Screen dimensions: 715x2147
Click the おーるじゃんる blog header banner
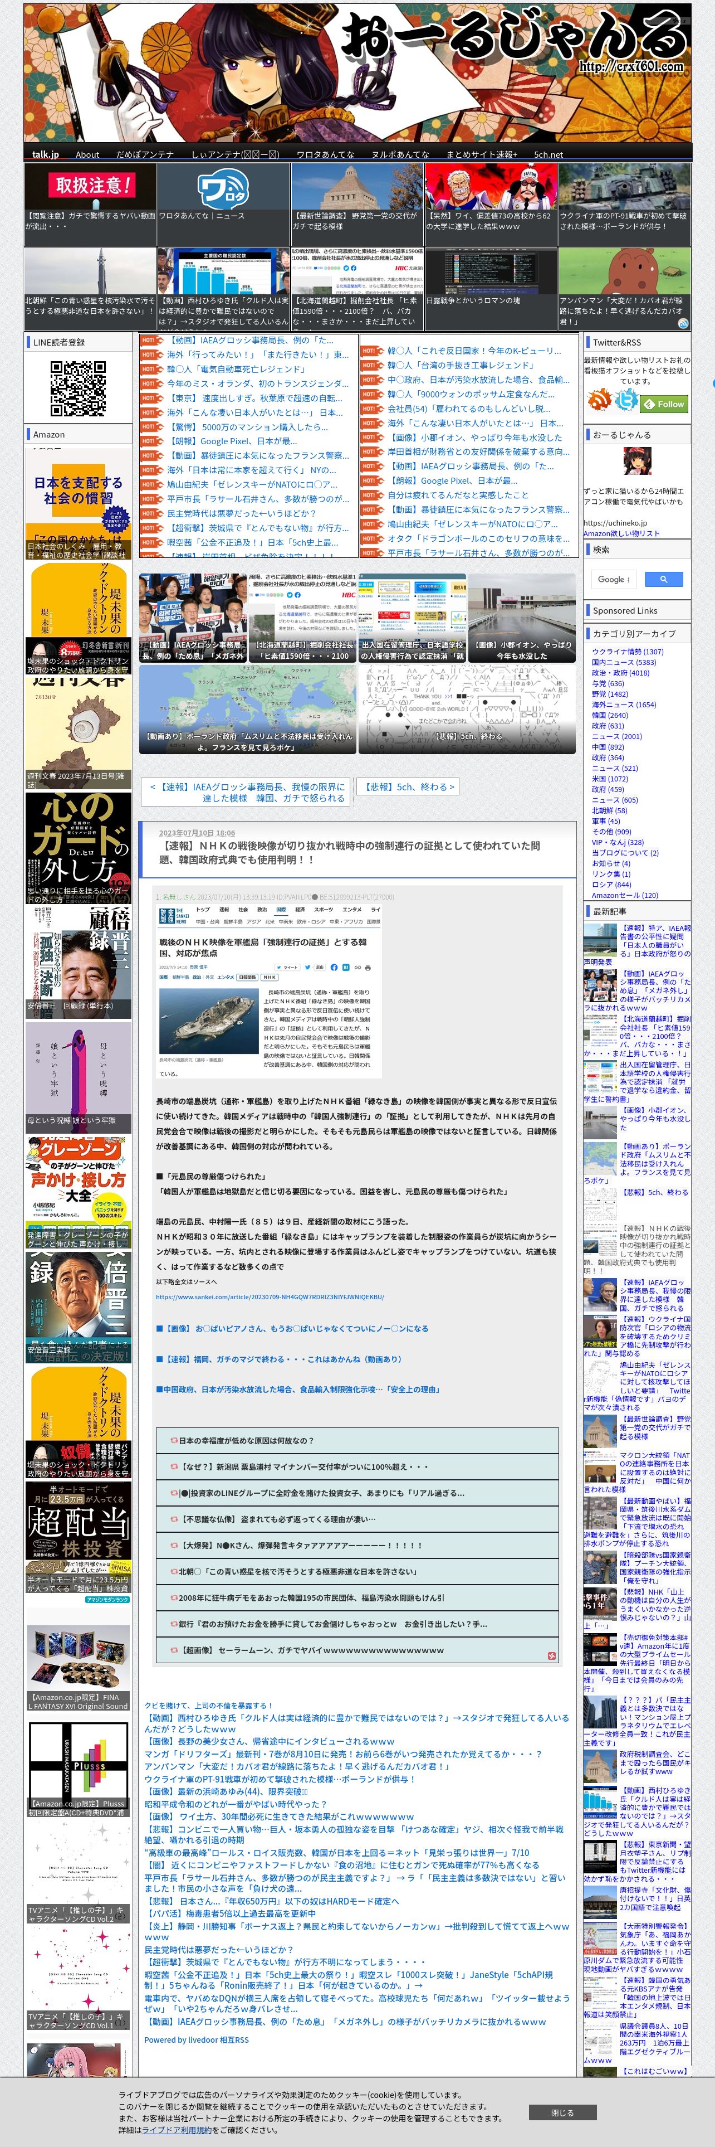pos(358,74)
